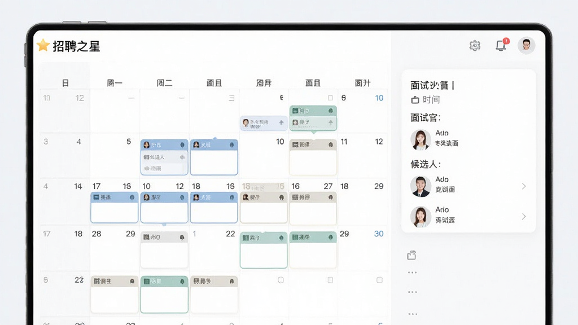This screenshot has height=325, width=578.
Task: Open the middle ellipsis menu below the share icon
Action: tap(413, 292)
